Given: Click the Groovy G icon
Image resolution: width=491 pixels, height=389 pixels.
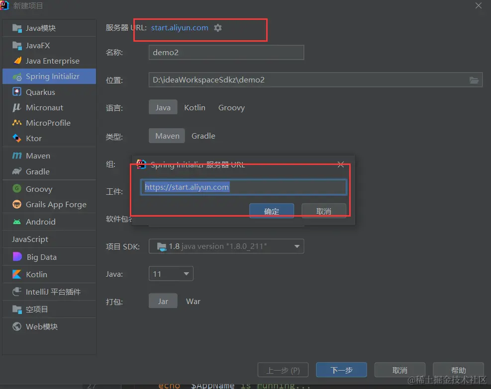Looking at the screenshot, I should 17,189.
